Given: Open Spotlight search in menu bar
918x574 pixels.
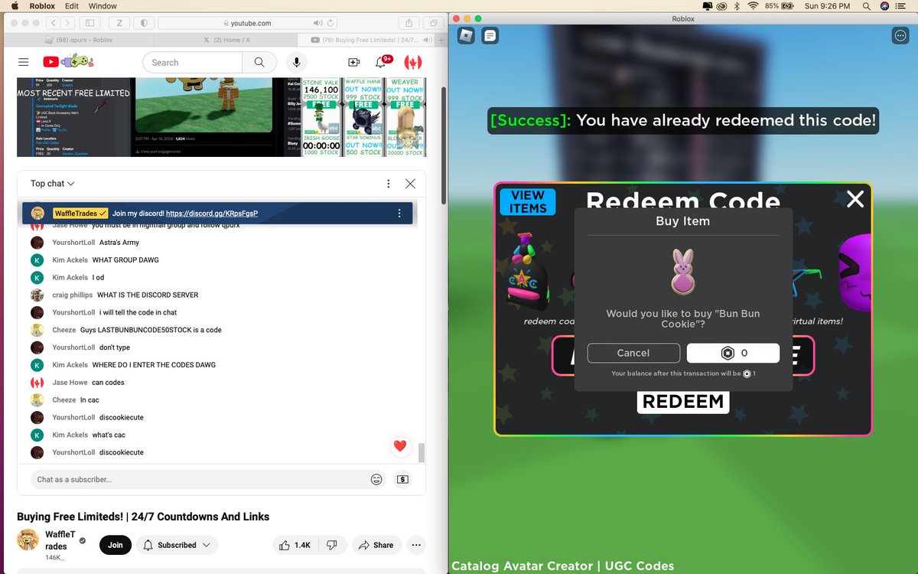Looking at the screenshot, I should [x=868, y=5].
